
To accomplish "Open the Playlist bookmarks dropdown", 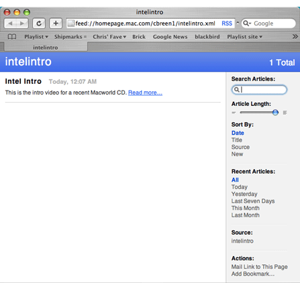I will [x=36, y=37].
